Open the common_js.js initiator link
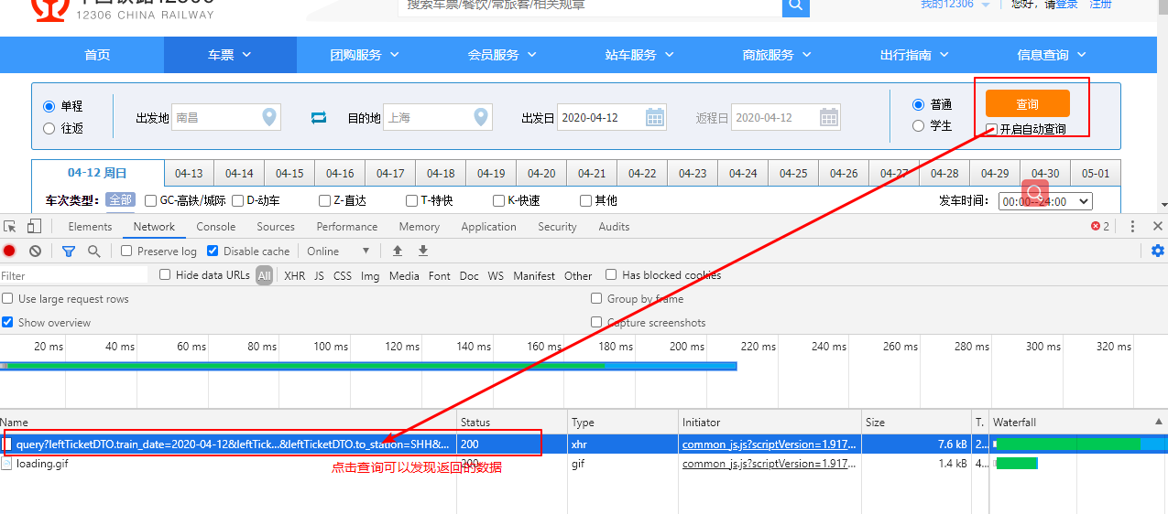This screenshot has height=514, width=1168. [x=769, y=444]
